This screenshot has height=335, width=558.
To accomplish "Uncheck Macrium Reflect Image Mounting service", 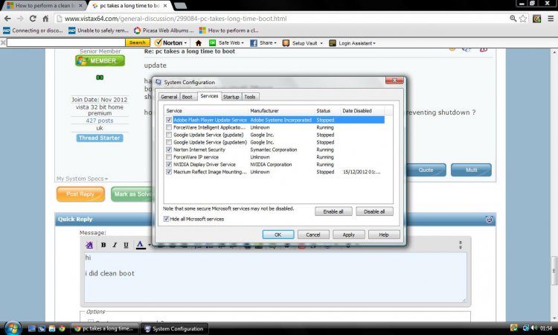I will 169,172.
